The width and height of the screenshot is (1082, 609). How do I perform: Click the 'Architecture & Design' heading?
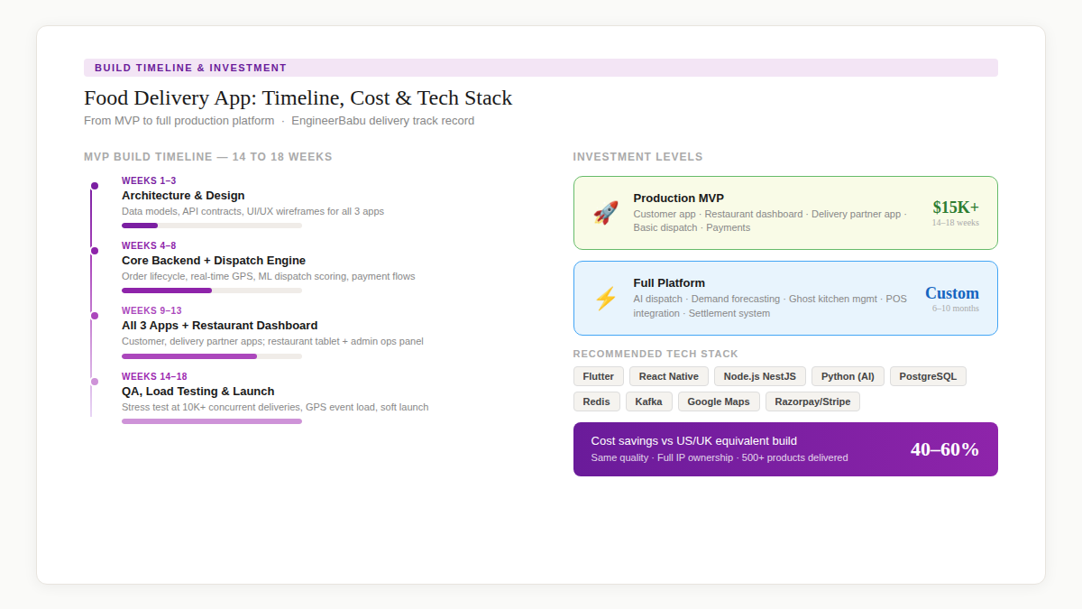[x=183, y=196]
